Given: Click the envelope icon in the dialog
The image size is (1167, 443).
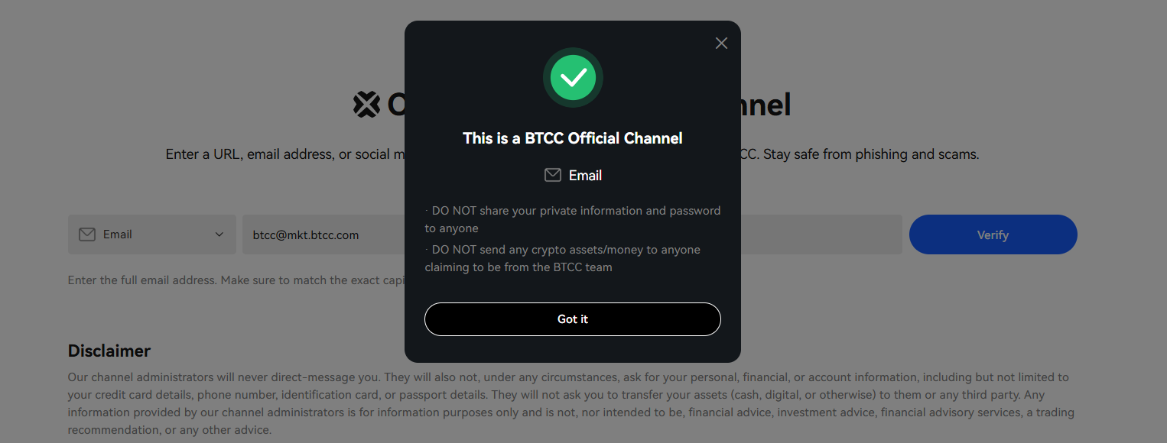Looking at the screenshot, I should 552,176.
